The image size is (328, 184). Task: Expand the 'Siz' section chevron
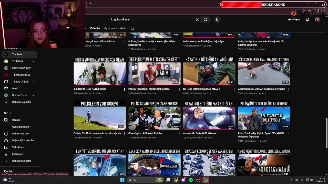coord(11,113)
